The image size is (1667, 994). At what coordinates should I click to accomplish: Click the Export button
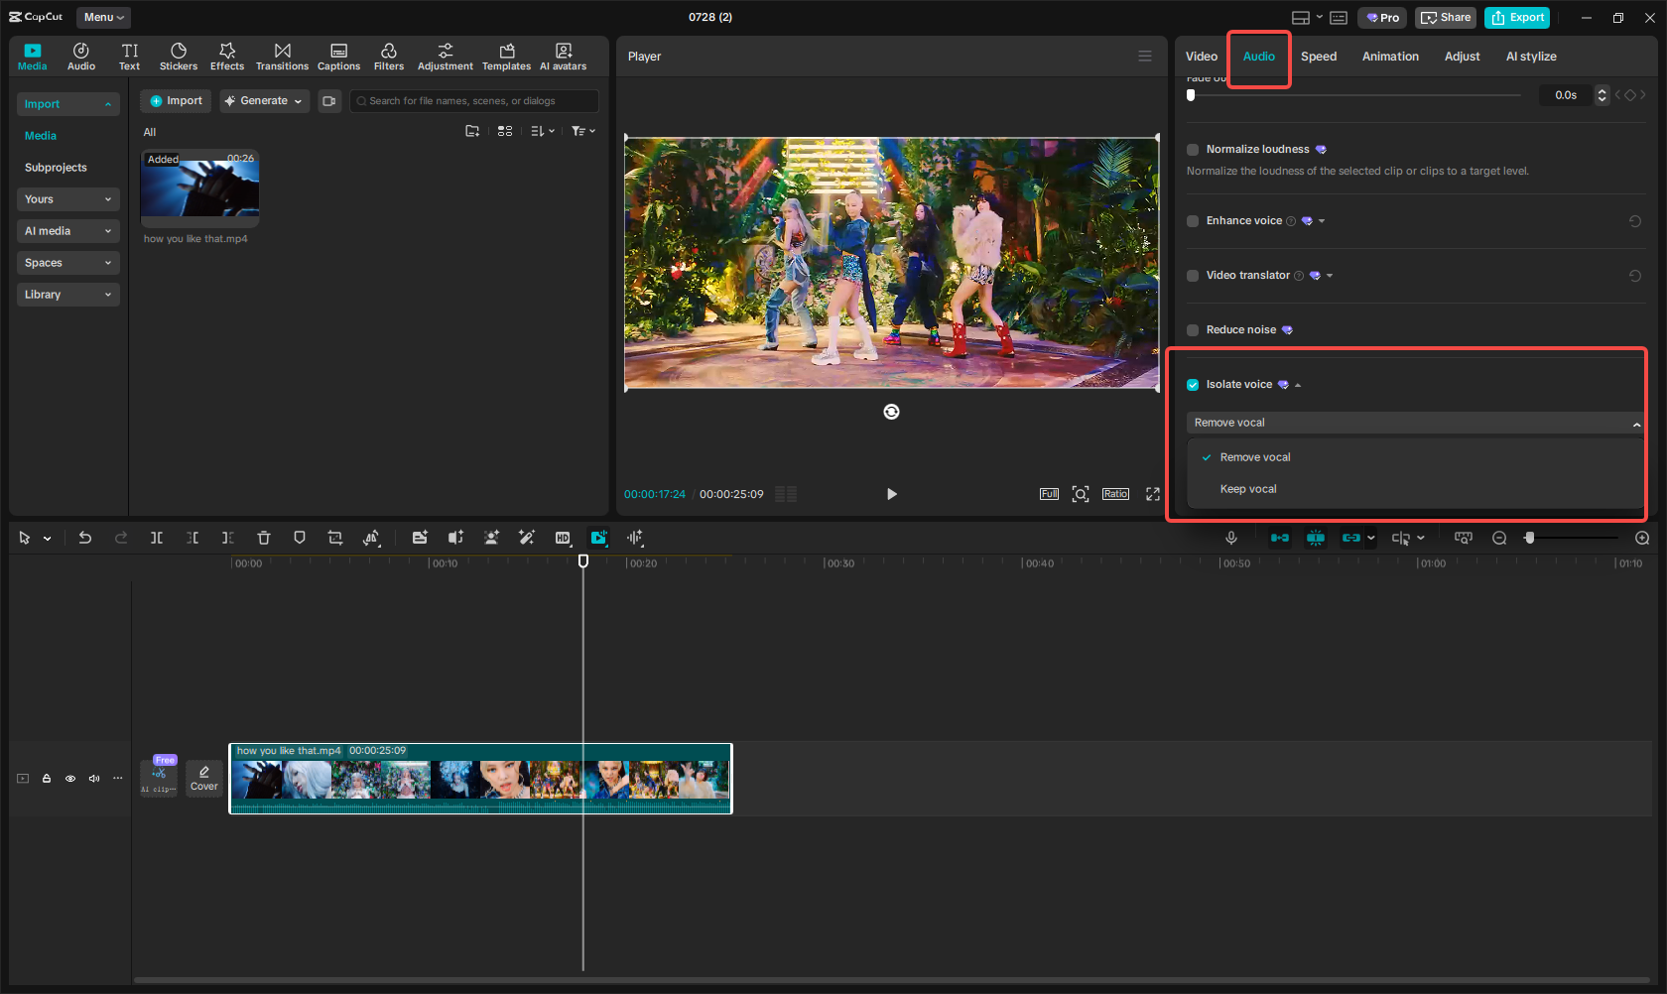click(x=1517, y=17)
